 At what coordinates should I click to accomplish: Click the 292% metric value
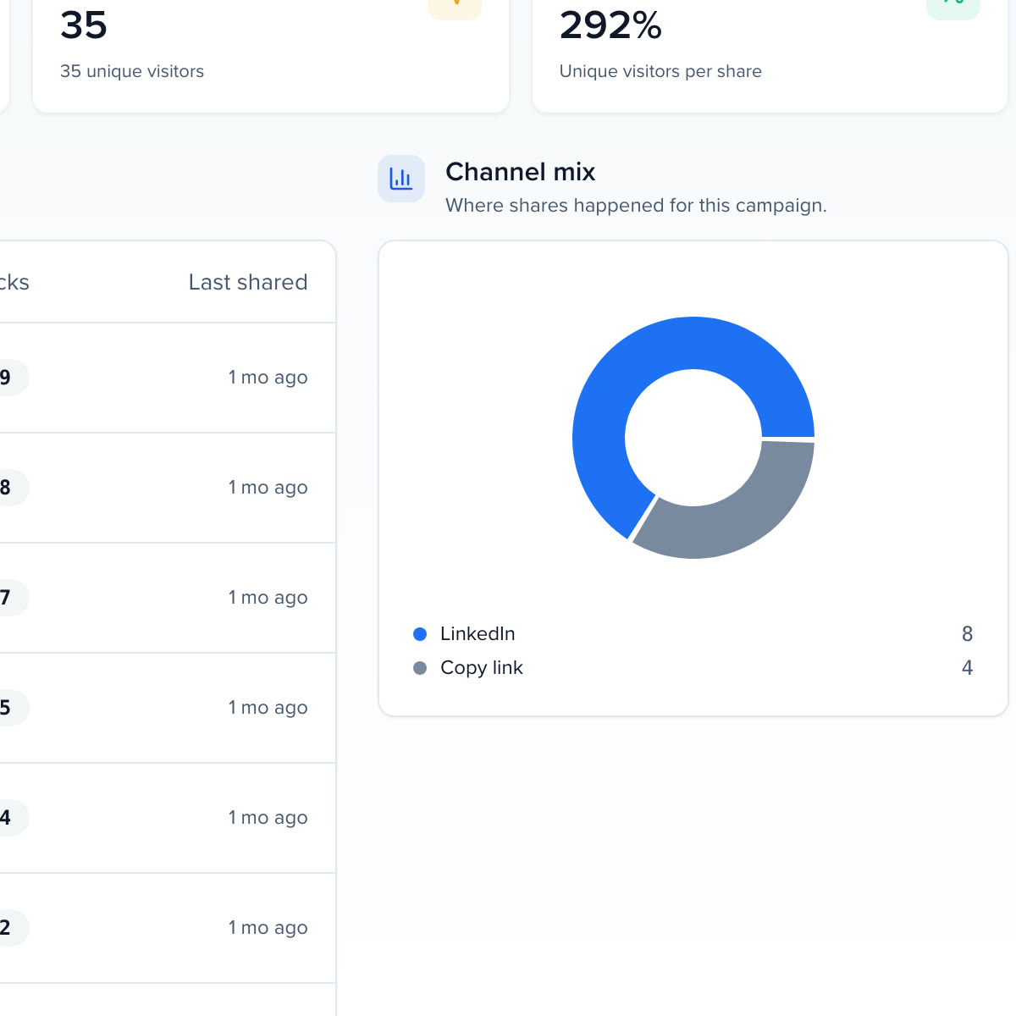[610, 25]
